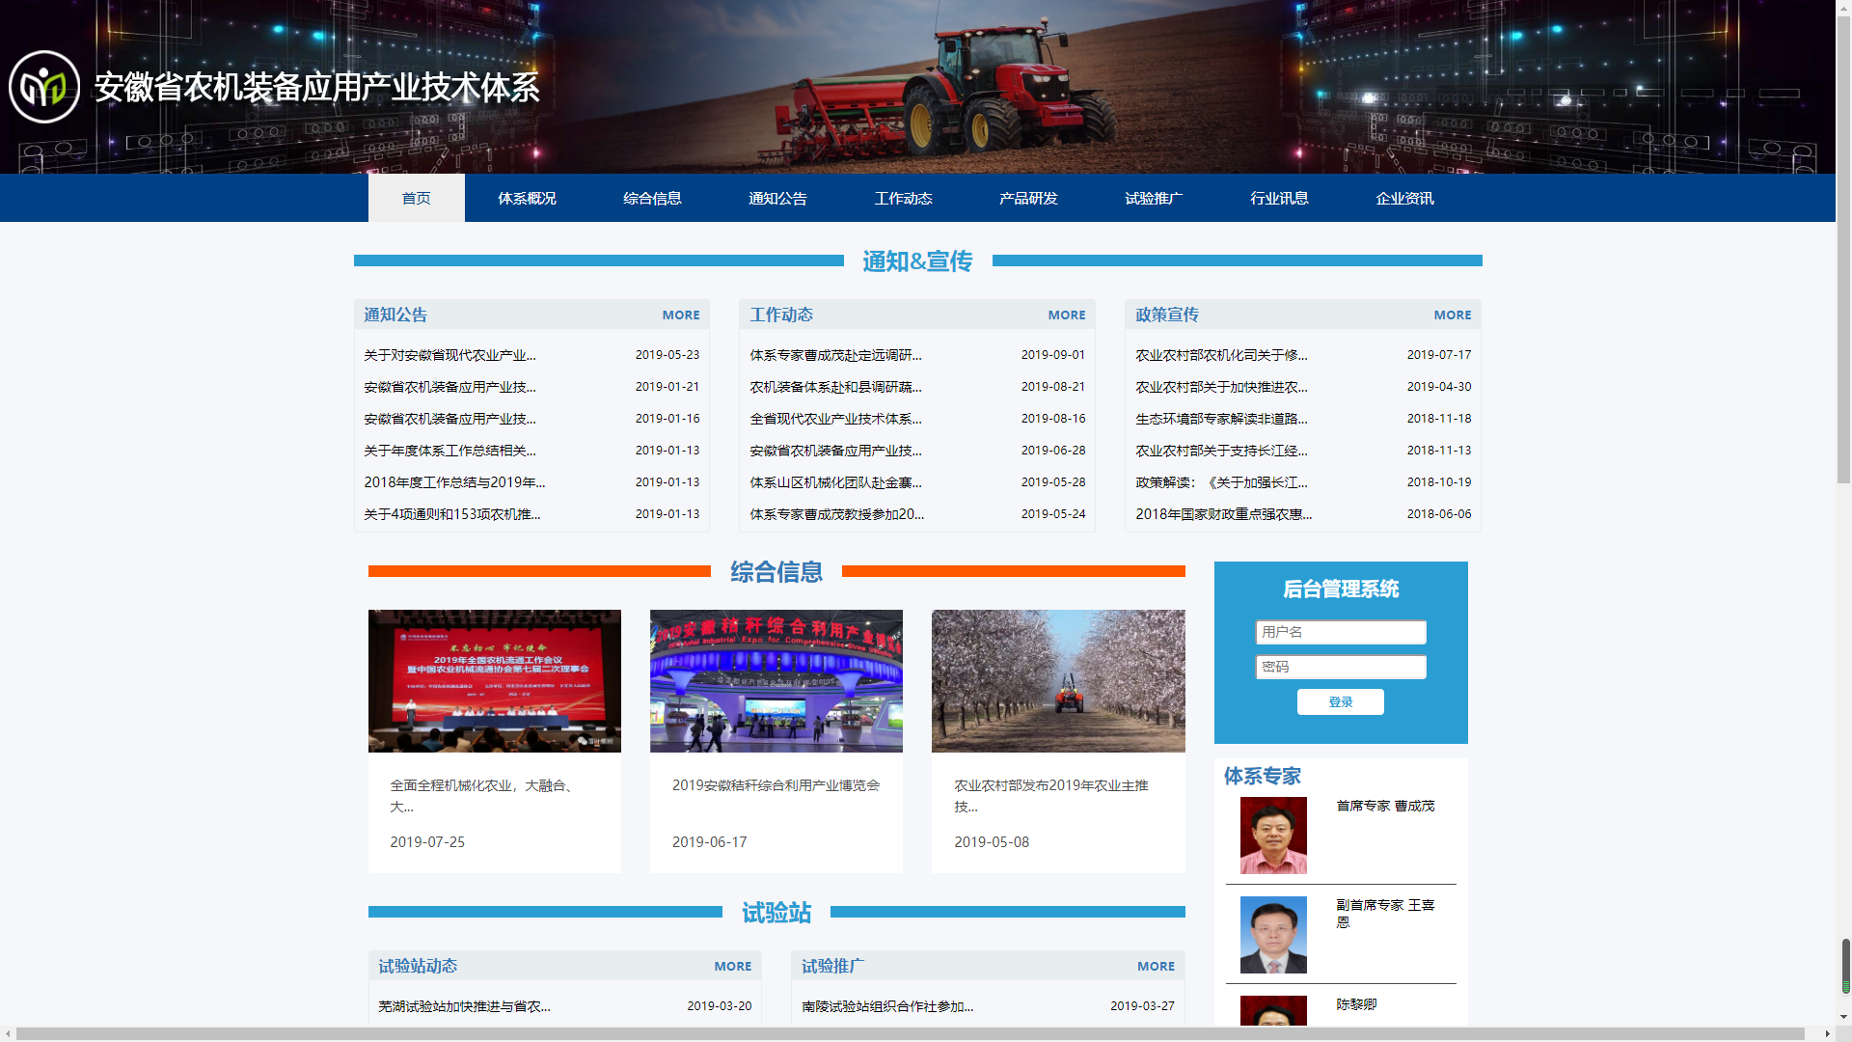Screen dimensions: 1852x1042
Task: Navigate to 产品研发 menu item
Action: tap(1028, 198)
